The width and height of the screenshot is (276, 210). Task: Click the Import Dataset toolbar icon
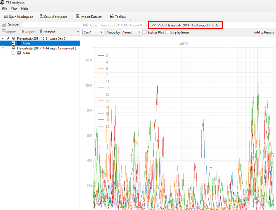[x=77, y=17]
